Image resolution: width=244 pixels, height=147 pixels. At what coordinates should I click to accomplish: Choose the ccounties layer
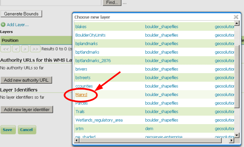(84, 86)
